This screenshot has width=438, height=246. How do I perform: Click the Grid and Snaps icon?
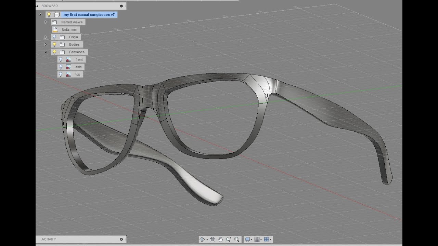coord(257,240)
